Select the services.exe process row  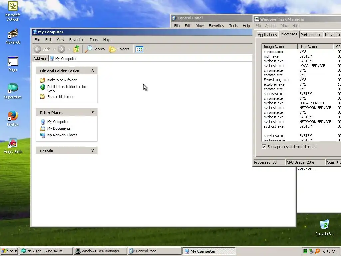click(301, 136)
